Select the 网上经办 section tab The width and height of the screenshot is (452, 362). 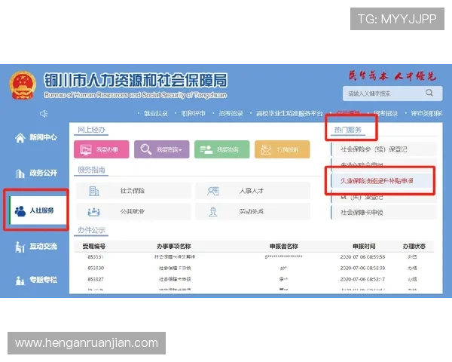click(91, 130)
